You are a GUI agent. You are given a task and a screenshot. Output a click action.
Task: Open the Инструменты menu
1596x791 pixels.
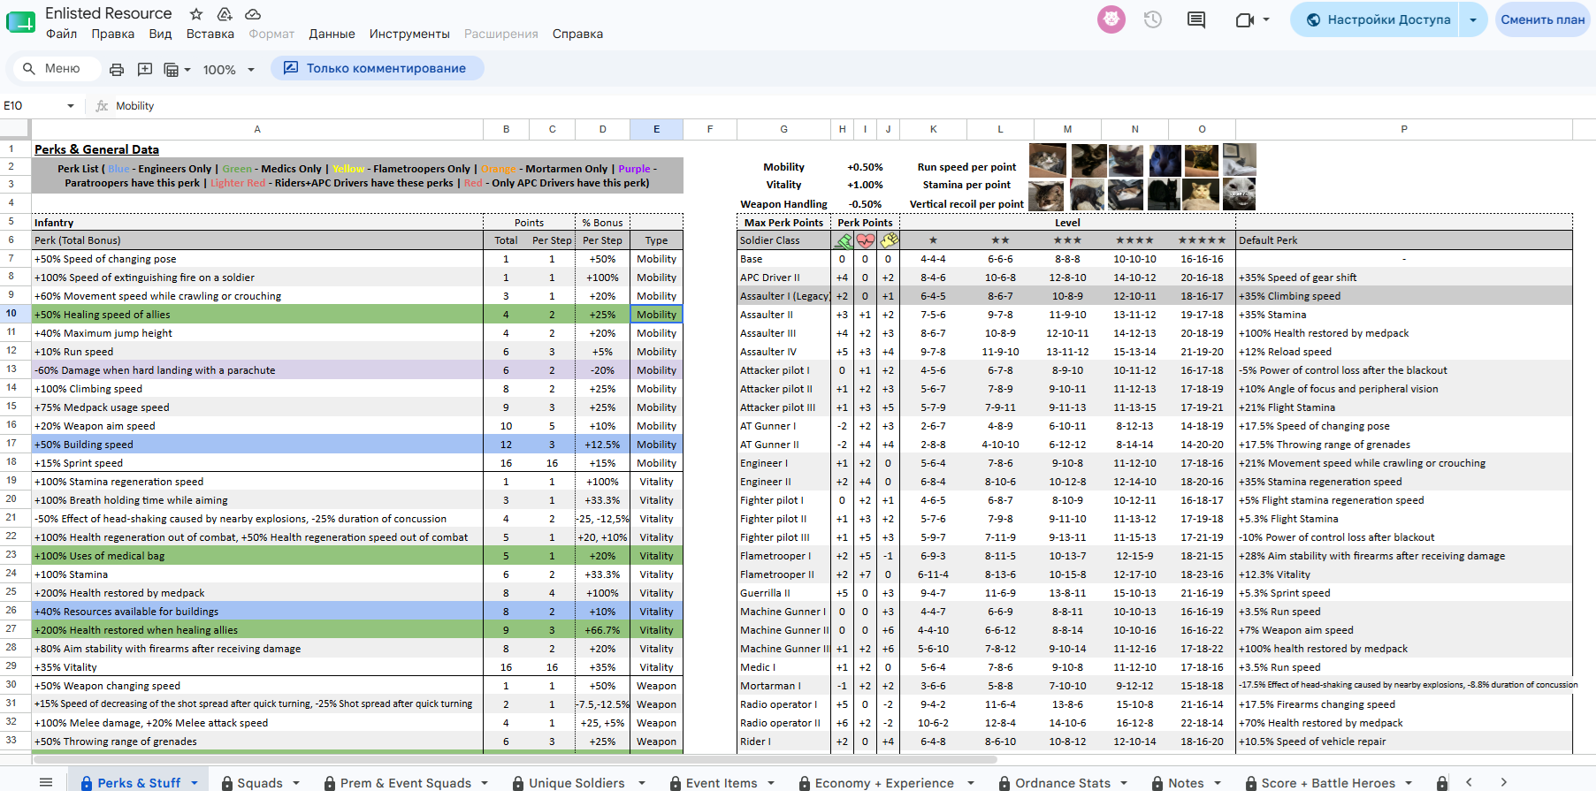[409, 34]
